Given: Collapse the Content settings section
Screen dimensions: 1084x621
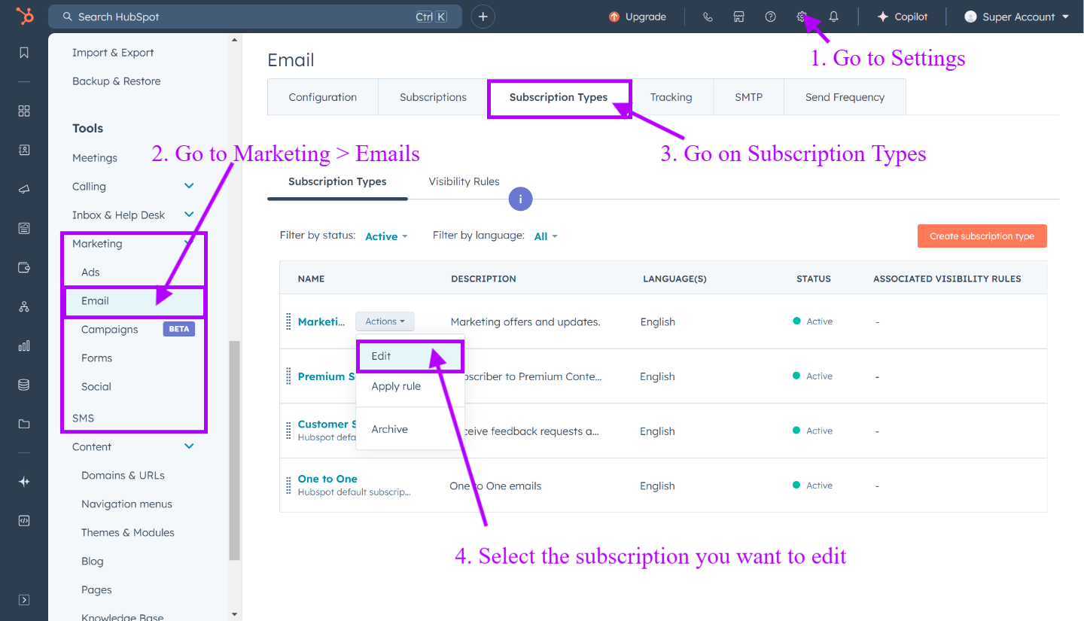Looking at the screenshot, I should tap(189, 446).
